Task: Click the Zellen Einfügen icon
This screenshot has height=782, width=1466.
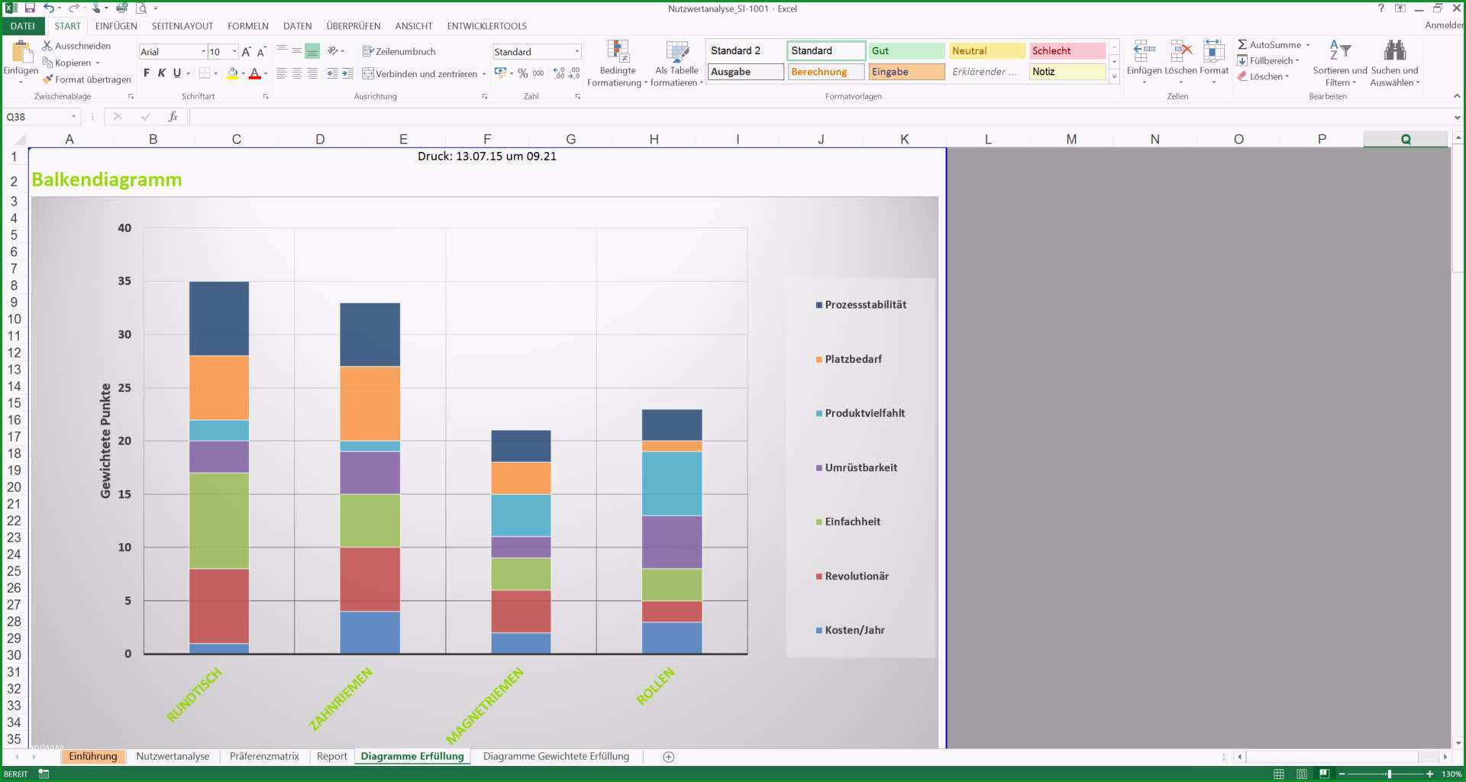Action: point(1144,52)
